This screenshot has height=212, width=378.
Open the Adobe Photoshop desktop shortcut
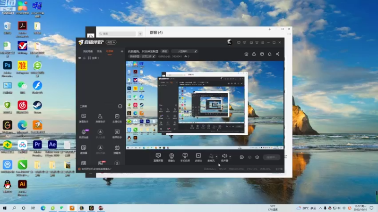tap(8, 69)
